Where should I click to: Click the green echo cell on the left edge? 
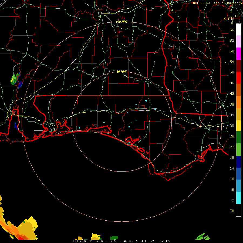pyautogui.click(x=15, y=79)
